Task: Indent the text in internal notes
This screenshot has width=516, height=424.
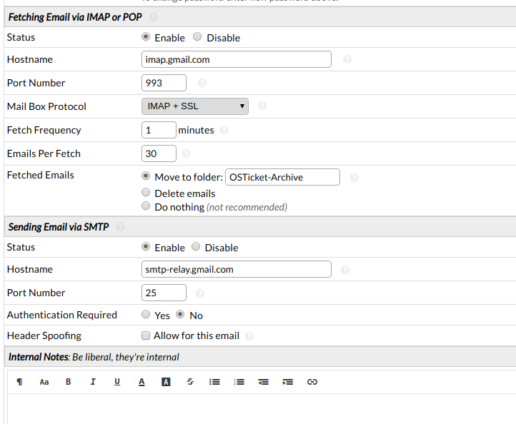Action: tap(287, 382)
